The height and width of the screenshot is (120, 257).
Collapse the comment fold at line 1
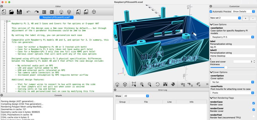(7, 21)
